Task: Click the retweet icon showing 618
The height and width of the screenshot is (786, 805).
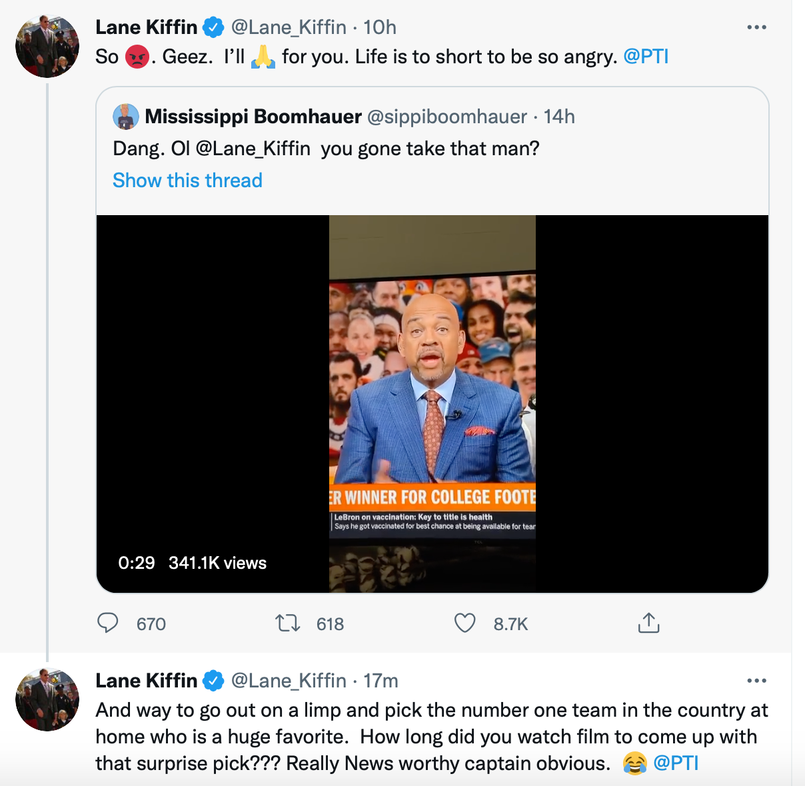Action: [288, 623]
